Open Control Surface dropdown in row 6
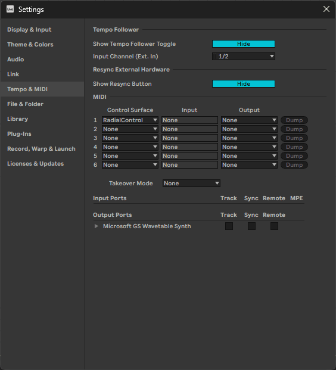The width and height of the screenshot is (336, 370). [x=130, y=165]
